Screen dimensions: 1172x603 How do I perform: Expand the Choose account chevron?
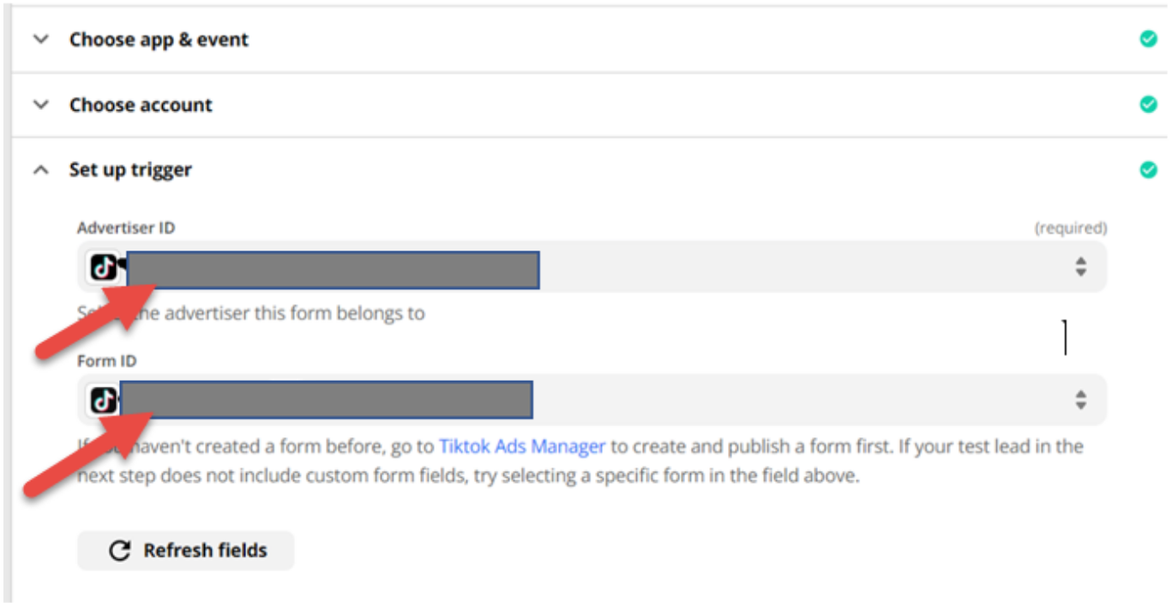(x=40, y=105)
